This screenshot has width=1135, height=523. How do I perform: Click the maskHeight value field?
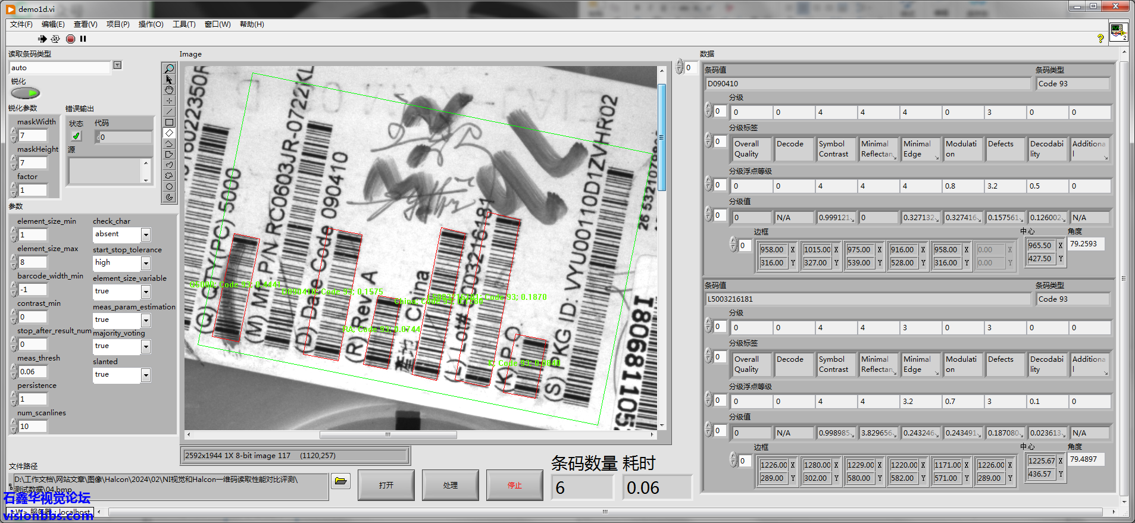click(33, 163)
